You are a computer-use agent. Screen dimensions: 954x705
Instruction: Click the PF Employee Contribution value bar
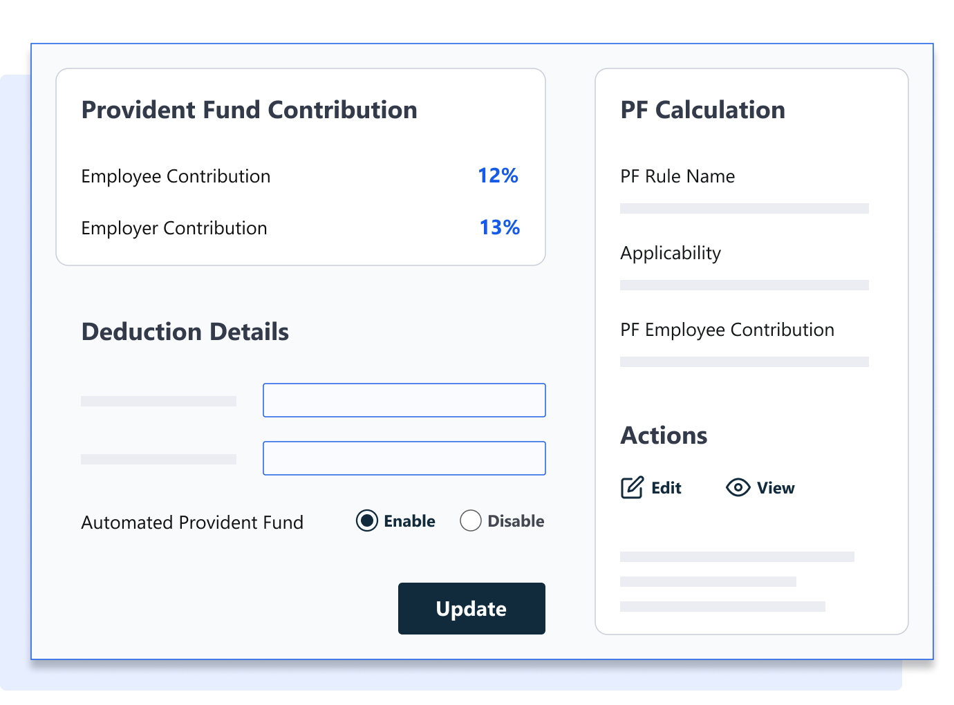pos(744,361)
